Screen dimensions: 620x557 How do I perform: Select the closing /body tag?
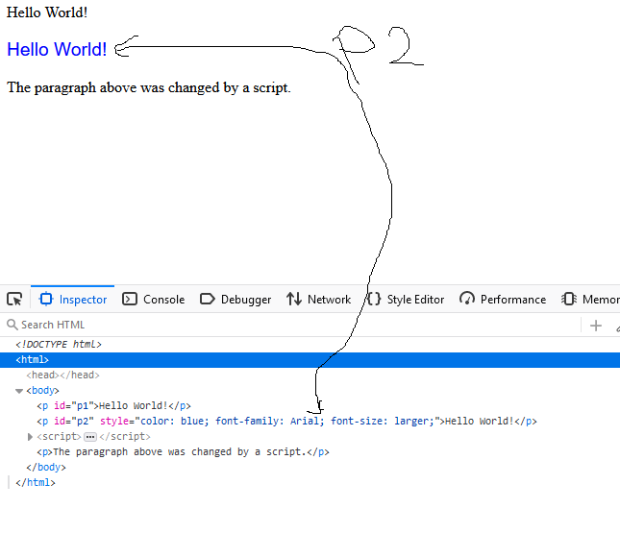coord(46,468)
